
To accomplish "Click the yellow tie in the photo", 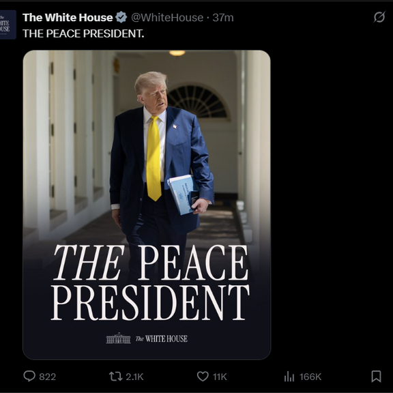I will (x=154, y=158).
